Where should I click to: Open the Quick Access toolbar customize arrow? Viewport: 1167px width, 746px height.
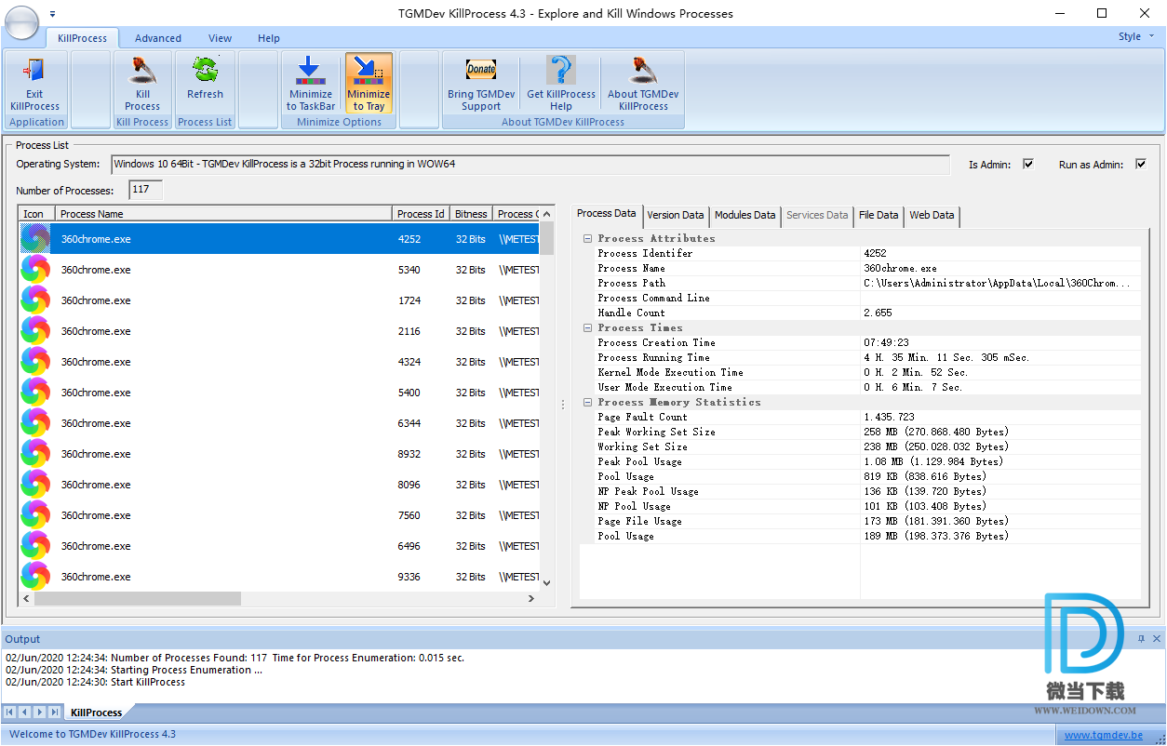(52, 14)
